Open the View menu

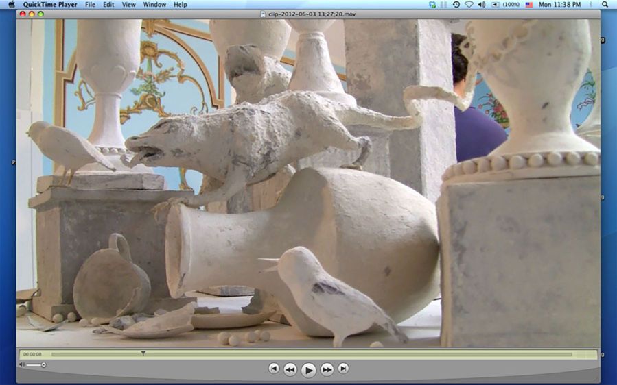tap(128, 5)
